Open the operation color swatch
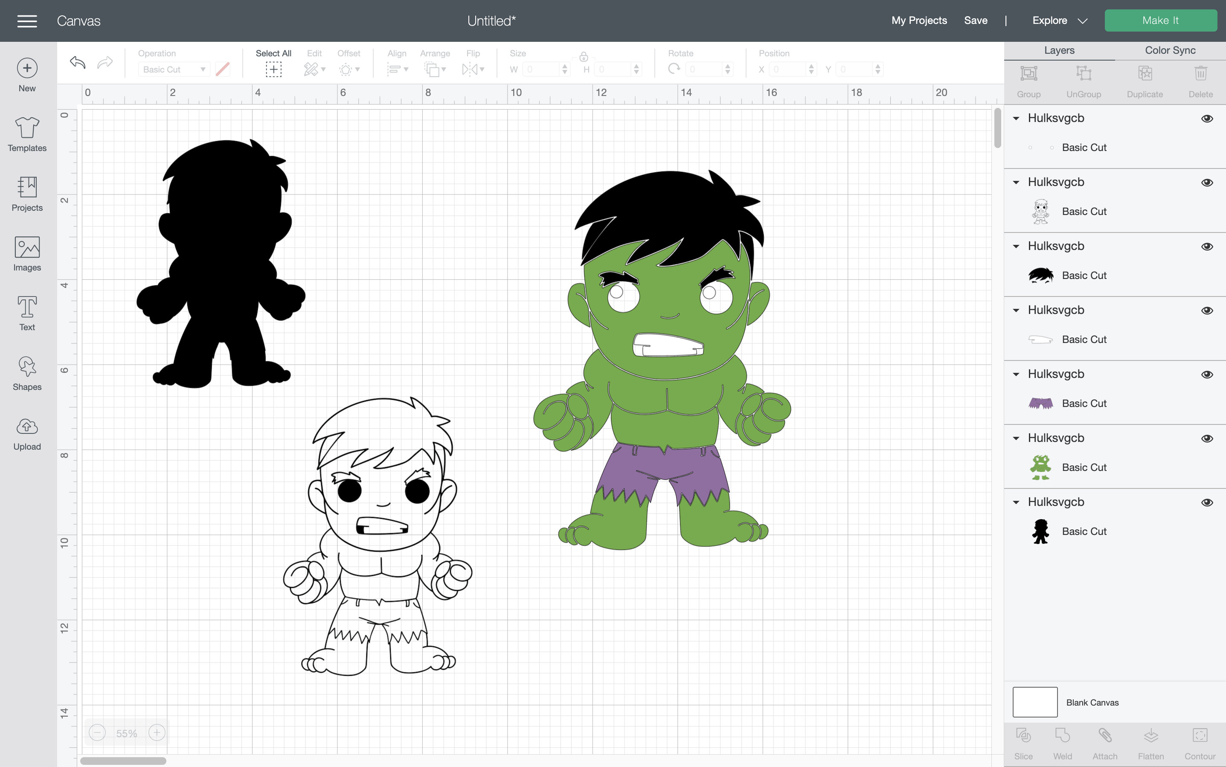Image resolution: width=1226 pixels, height=767 pixels. [223, 69]
